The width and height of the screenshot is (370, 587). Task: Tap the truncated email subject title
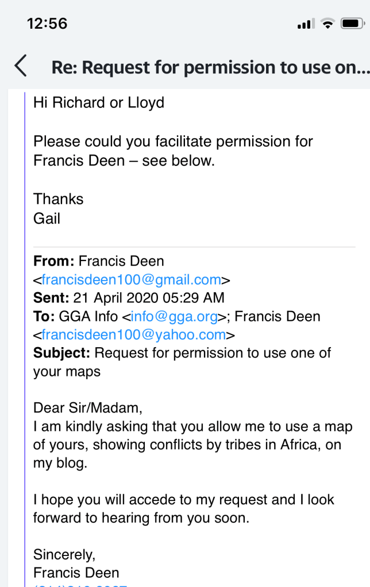click(x=209, y=67)
